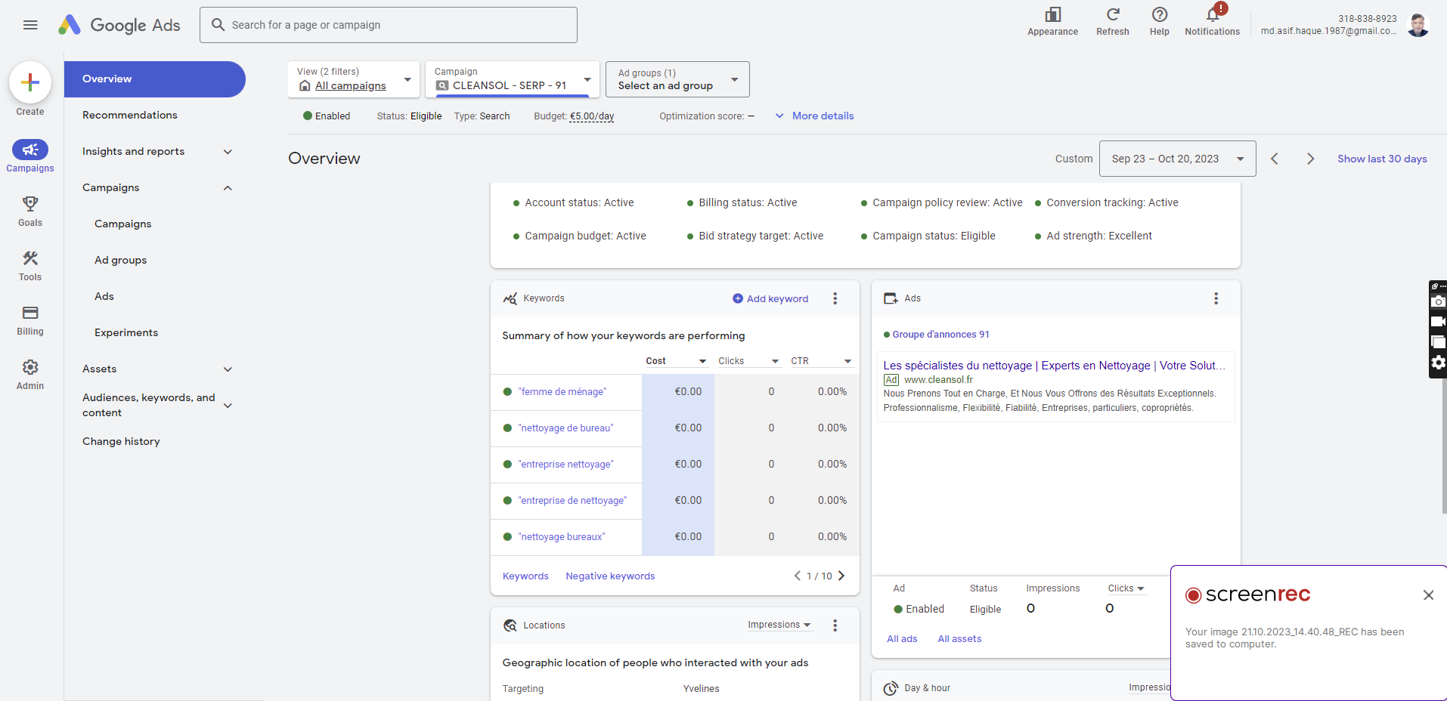Image resolution: width=1447 pixels, height=701 pixels.
Task: Click ScreenRec screenshot camera icon
Action: tap(1439, 301)
